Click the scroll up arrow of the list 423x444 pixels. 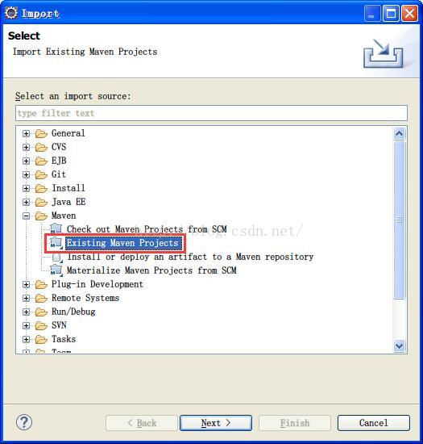tap(400, 133)
